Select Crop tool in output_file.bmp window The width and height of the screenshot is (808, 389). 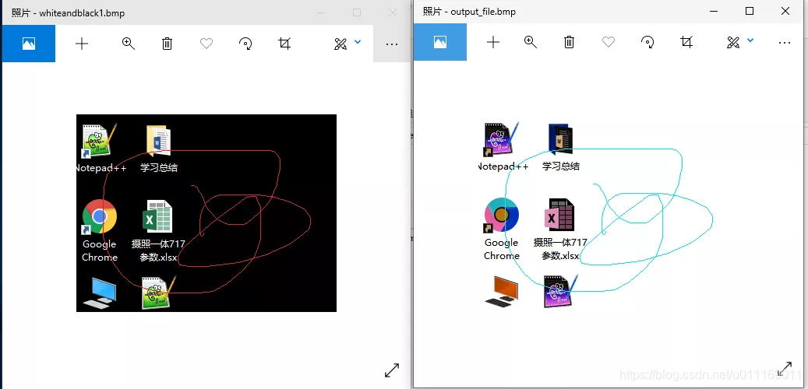[686, 42]
